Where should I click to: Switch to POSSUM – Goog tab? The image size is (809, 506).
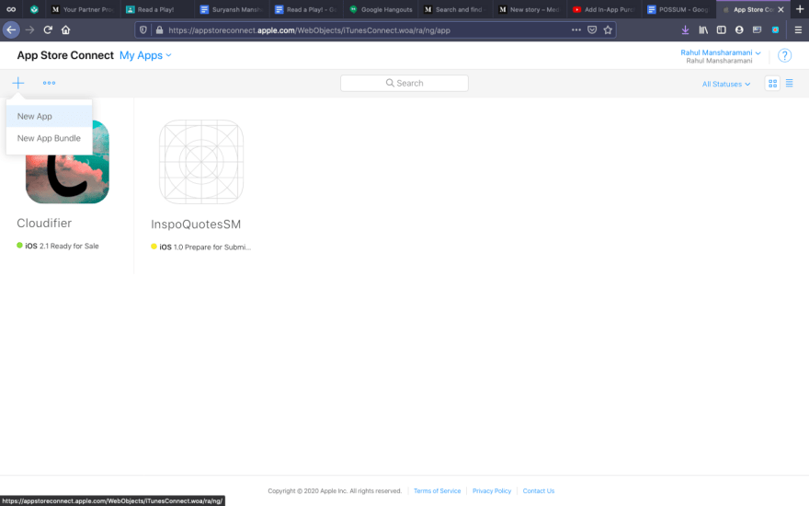(x=679, y=9)
